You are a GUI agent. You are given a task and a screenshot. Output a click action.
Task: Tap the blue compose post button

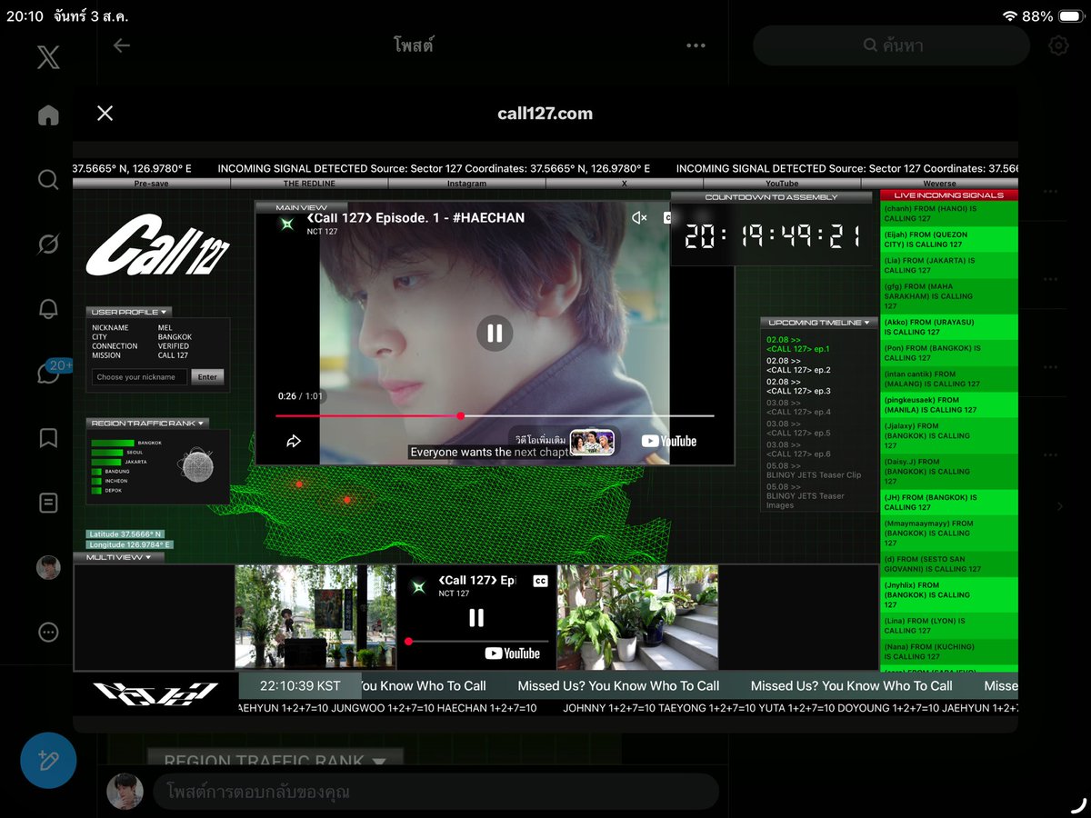point(48,760)
